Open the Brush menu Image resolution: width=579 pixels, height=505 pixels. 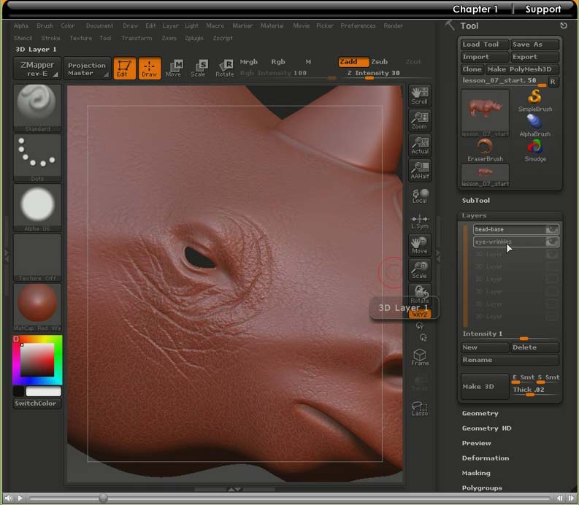tap(45, 26)
